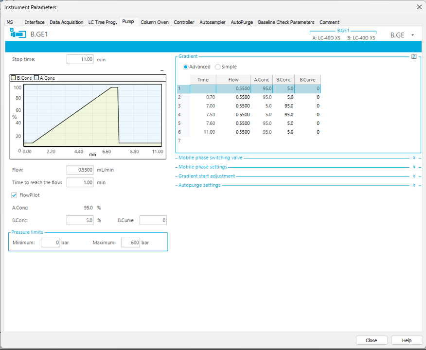The width and height of the screenshot is (426, 350).
Task: Expand the Mobile phase settings section
Action: point(414,167)
